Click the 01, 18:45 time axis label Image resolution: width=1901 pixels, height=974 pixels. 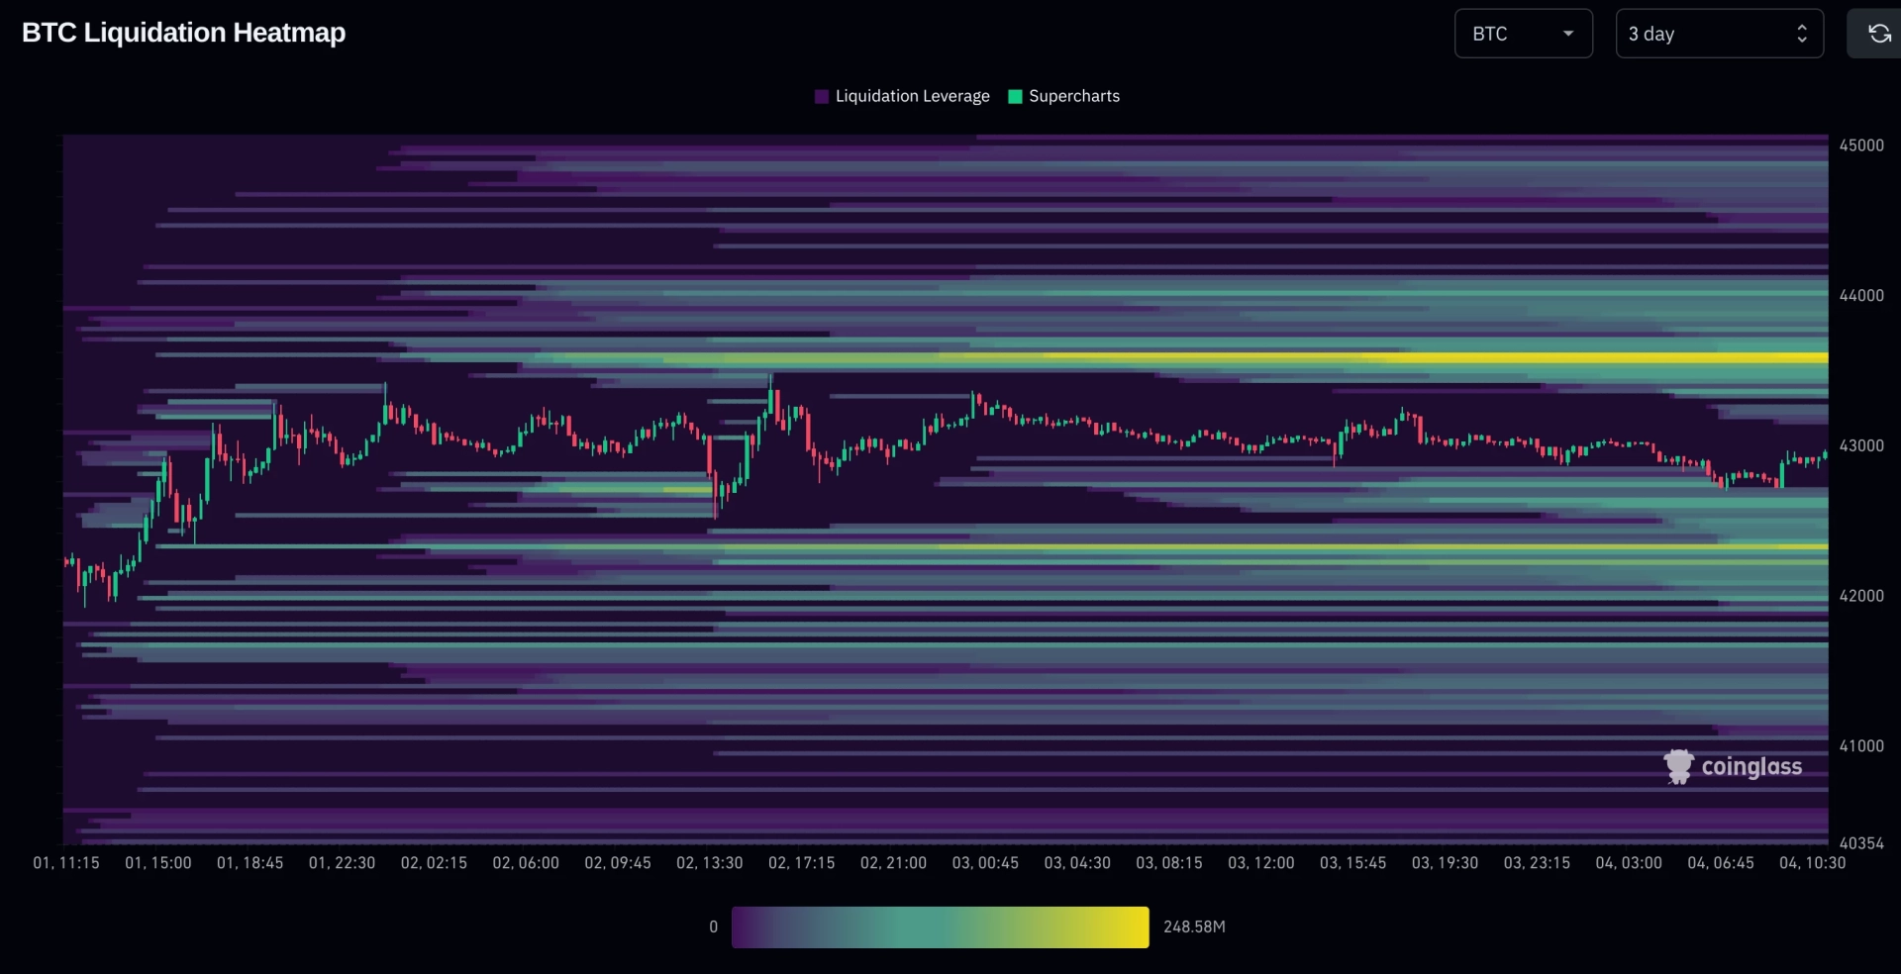250,863
